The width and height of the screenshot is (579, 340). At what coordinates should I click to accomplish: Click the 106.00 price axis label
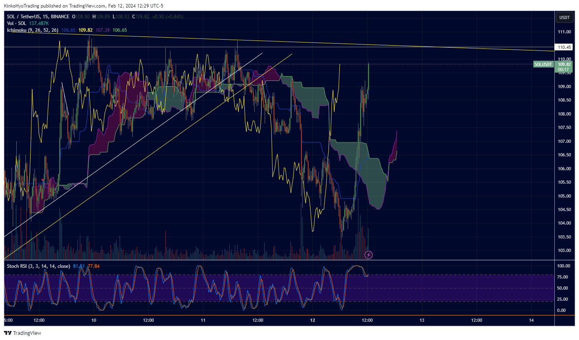[564, 169]
